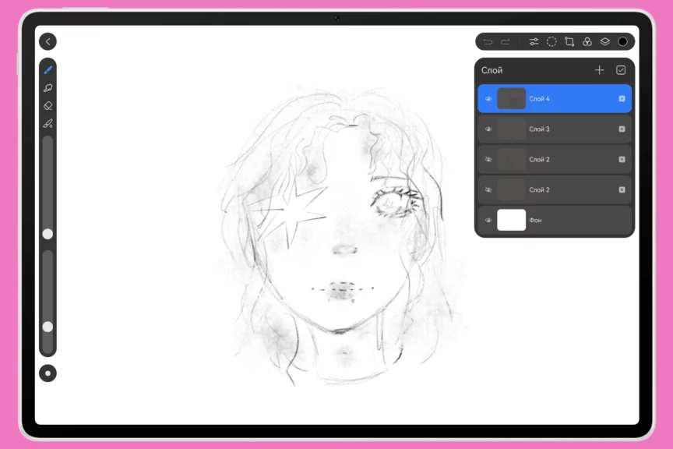Viewport: 673px width, 449px height.
Task: Activate the dashed-circle selection tool
Action: [551, 41]
